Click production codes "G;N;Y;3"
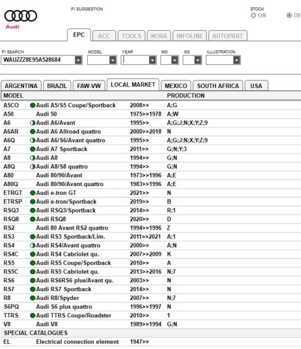The width and height of the screenshot is (301, 349). click(177, 149)
